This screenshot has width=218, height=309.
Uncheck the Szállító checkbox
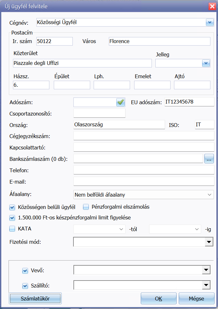pos(25,286)
